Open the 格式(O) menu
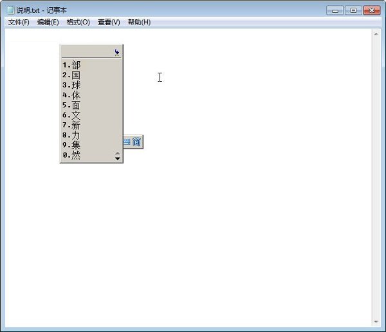The image size is (386, 332). (78, 22)
